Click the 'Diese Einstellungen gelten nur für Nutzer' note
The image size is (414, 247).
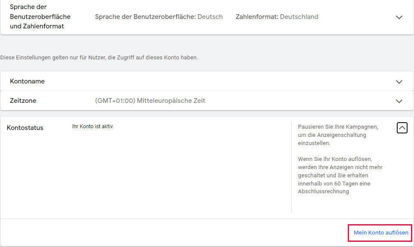coord(99,57)
